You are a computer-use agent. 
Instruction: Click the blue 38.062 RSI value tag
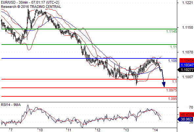[185, 119]
